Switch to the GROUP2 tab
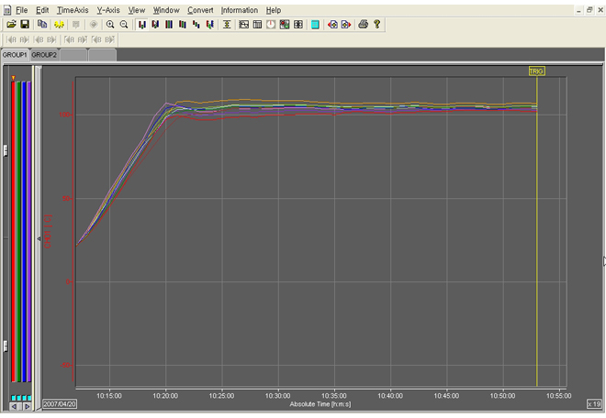Screen dimensions: 606x418 click(x=44, y=55)
